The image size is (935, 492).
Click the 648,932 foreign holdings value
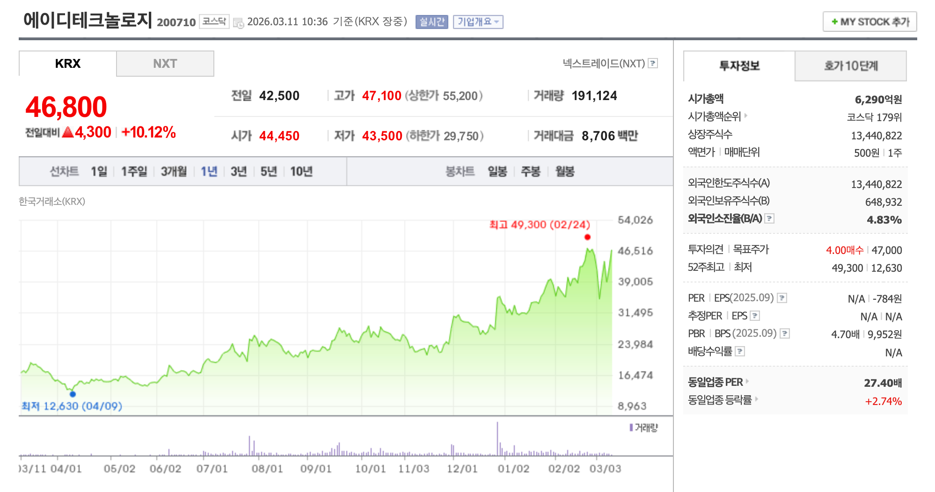click(884, 202)
